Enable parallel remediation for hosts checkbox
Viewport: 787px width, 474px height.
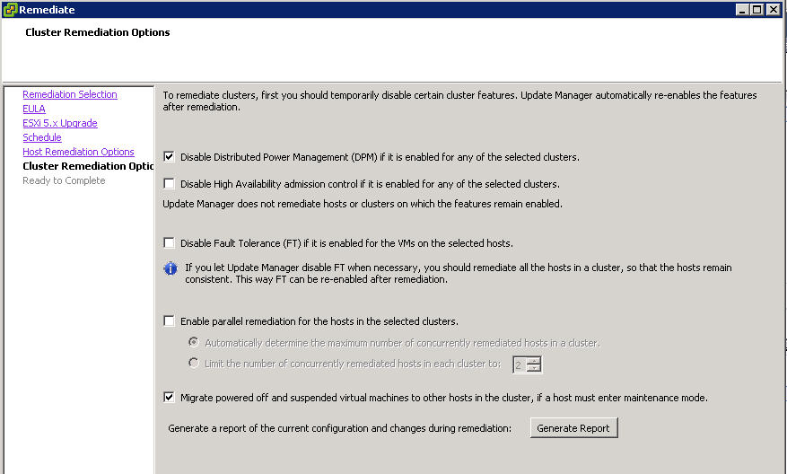pyautogui.click(x=169, y=321)
